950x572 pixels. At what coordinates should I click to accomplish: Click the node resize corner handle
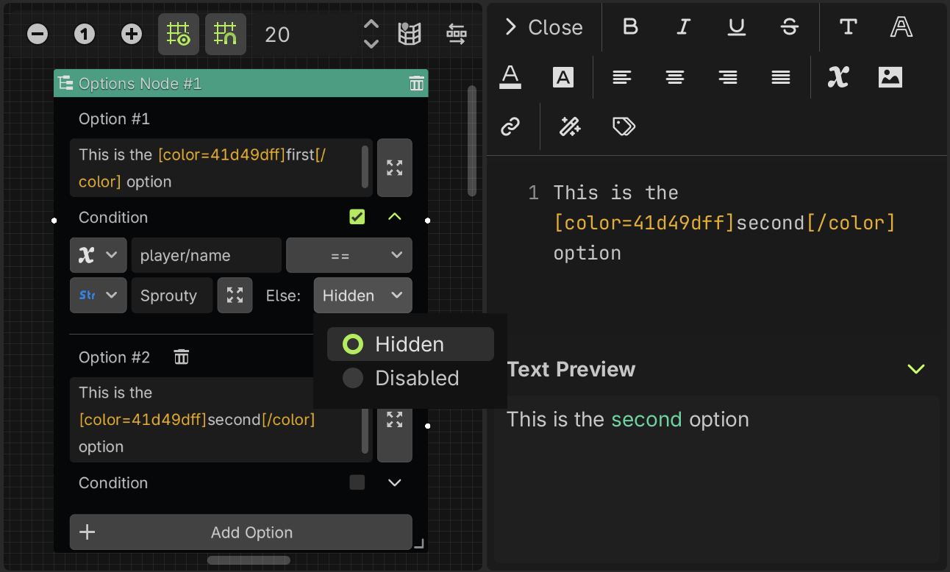(418, 543)
